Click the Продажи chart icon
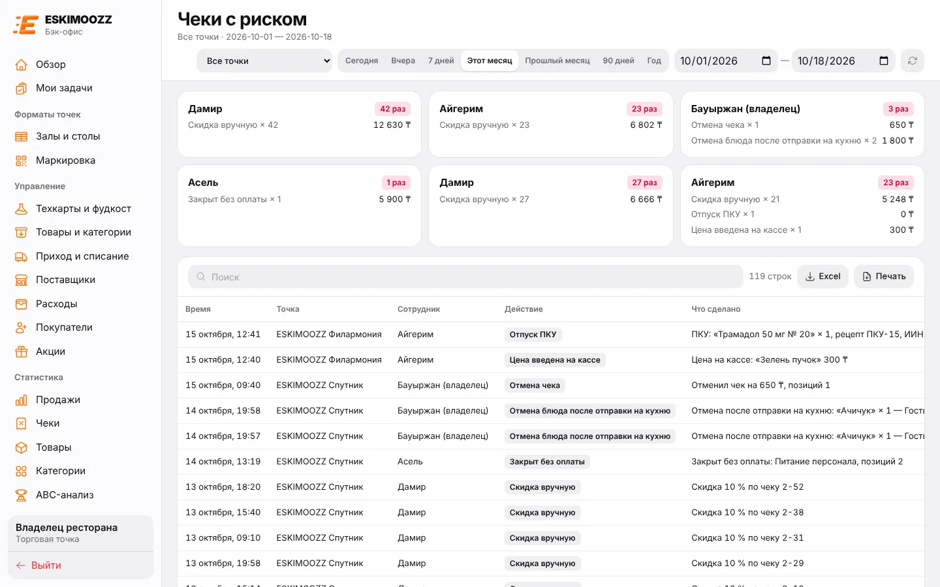940x587 pixels. pyautogui.click(x=22, y=400)
